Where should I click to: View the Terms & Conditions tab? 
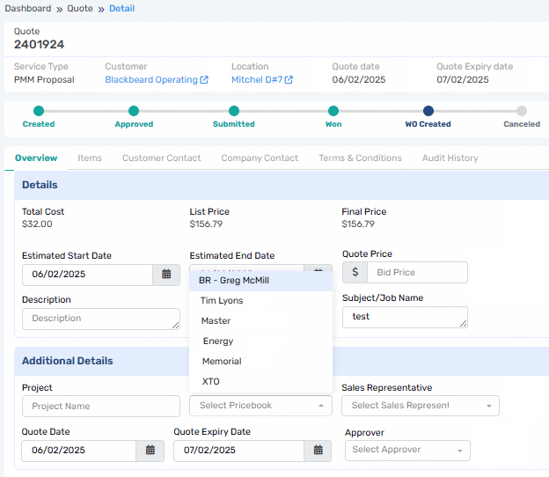point(361,158)
